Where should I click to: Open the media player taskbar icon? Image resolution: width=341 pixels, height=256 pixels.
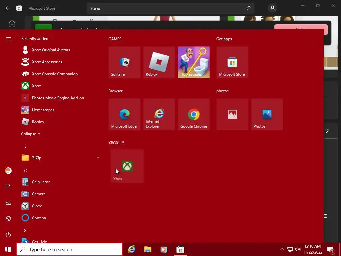pyautogui.click(x=164, y=249)
